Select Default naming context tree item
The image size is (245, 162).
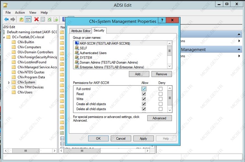tap(32, 32)
